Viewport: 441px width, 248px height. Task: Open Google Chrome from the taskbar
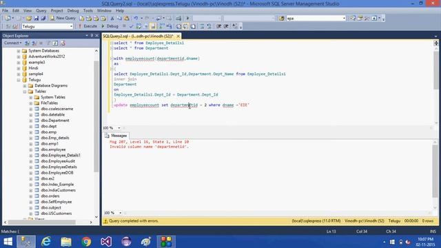point(86,242)
